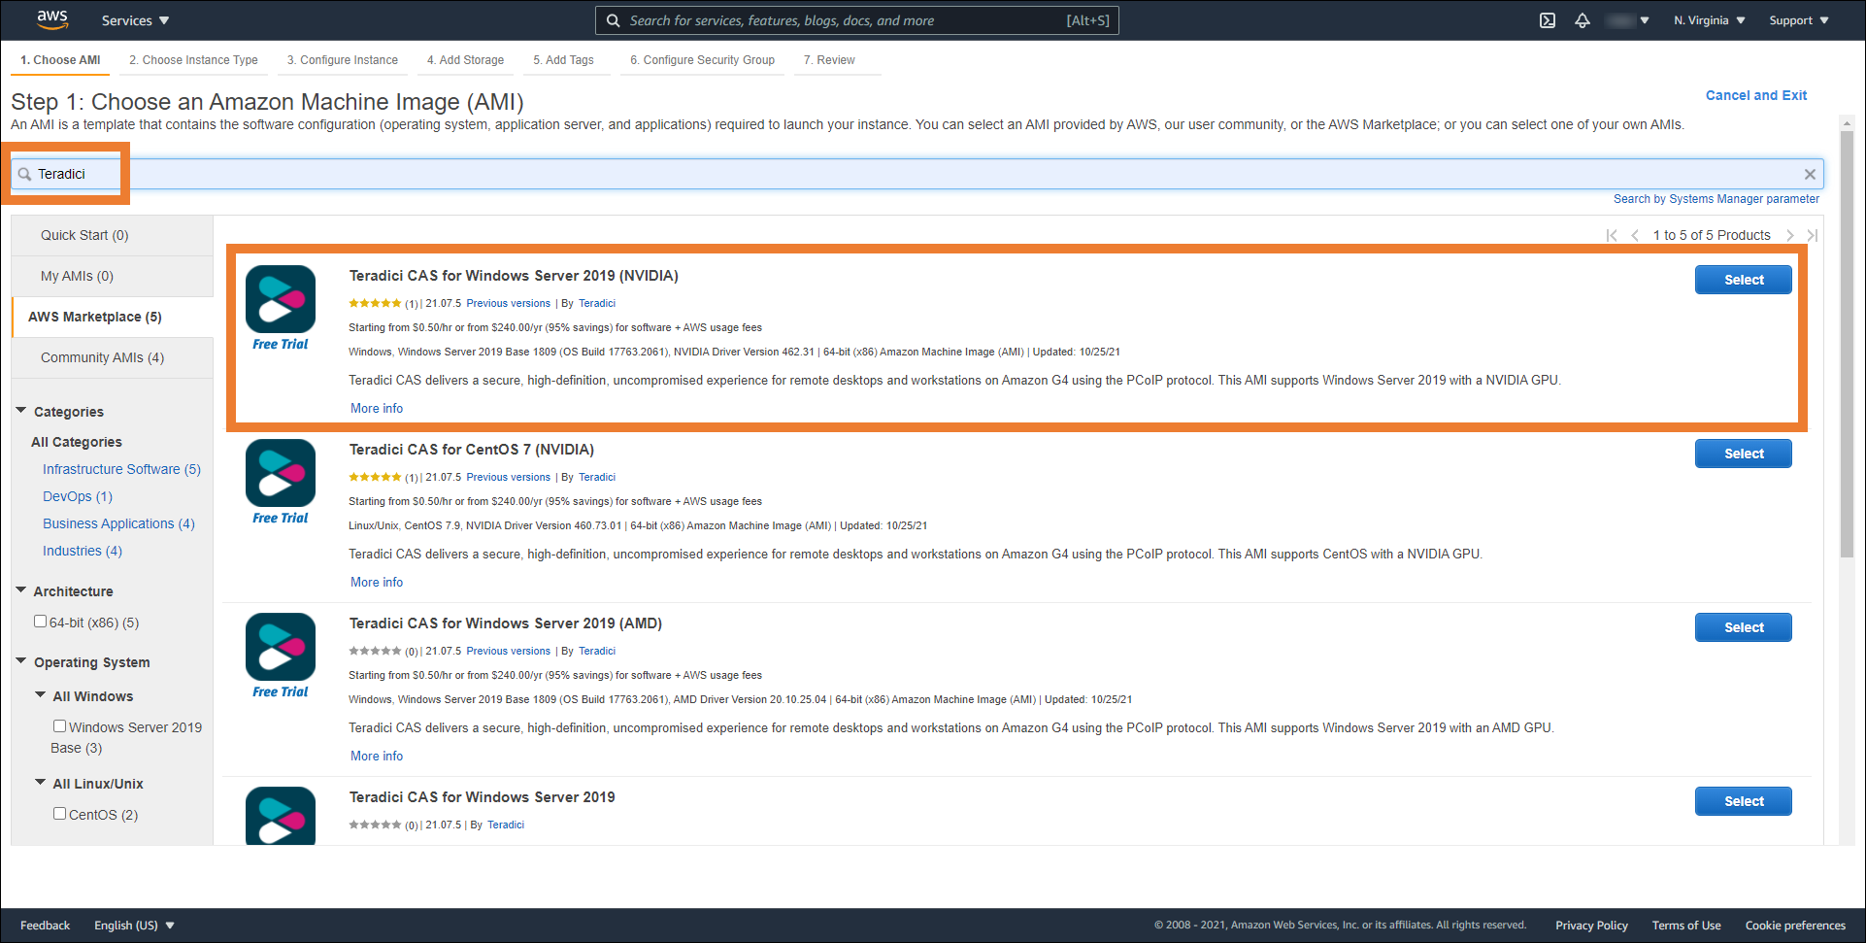Filter by Industries (4) category
The width and height of the screenshot is (1866, 943).
[83, 551]
